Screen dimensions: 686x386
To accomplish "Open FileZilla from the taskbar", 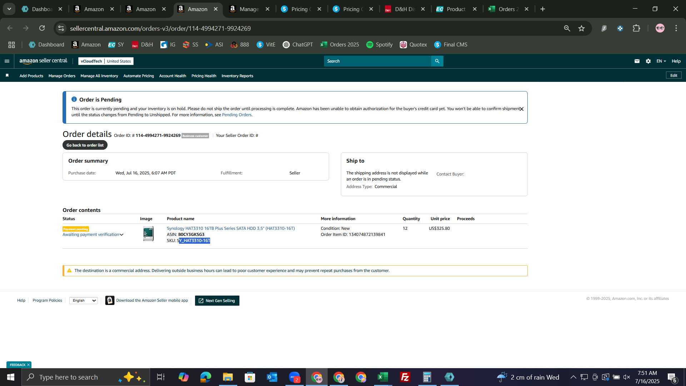I will (x=405, y=377).
